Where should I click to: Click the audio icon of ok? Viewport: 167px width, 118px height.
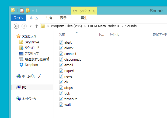click(61, 82)
